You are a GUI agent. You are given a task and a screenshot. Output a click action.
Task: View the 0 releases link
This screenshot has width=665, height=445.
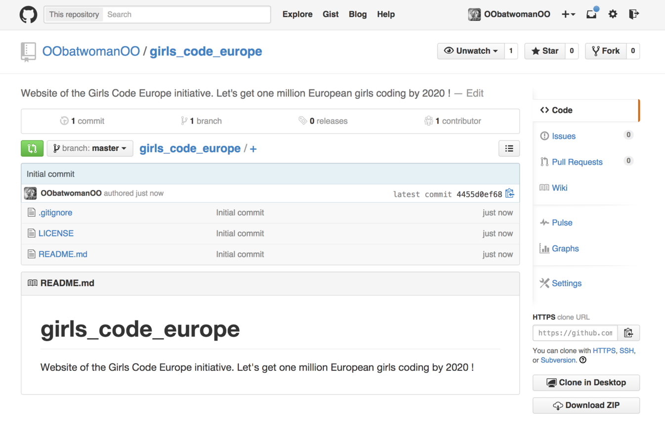(x=323, y=121)
